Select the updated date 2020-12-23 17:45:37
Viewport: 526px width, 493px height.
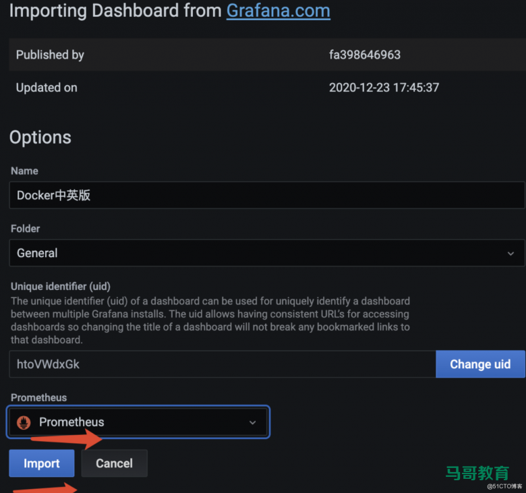pos(384,88)
